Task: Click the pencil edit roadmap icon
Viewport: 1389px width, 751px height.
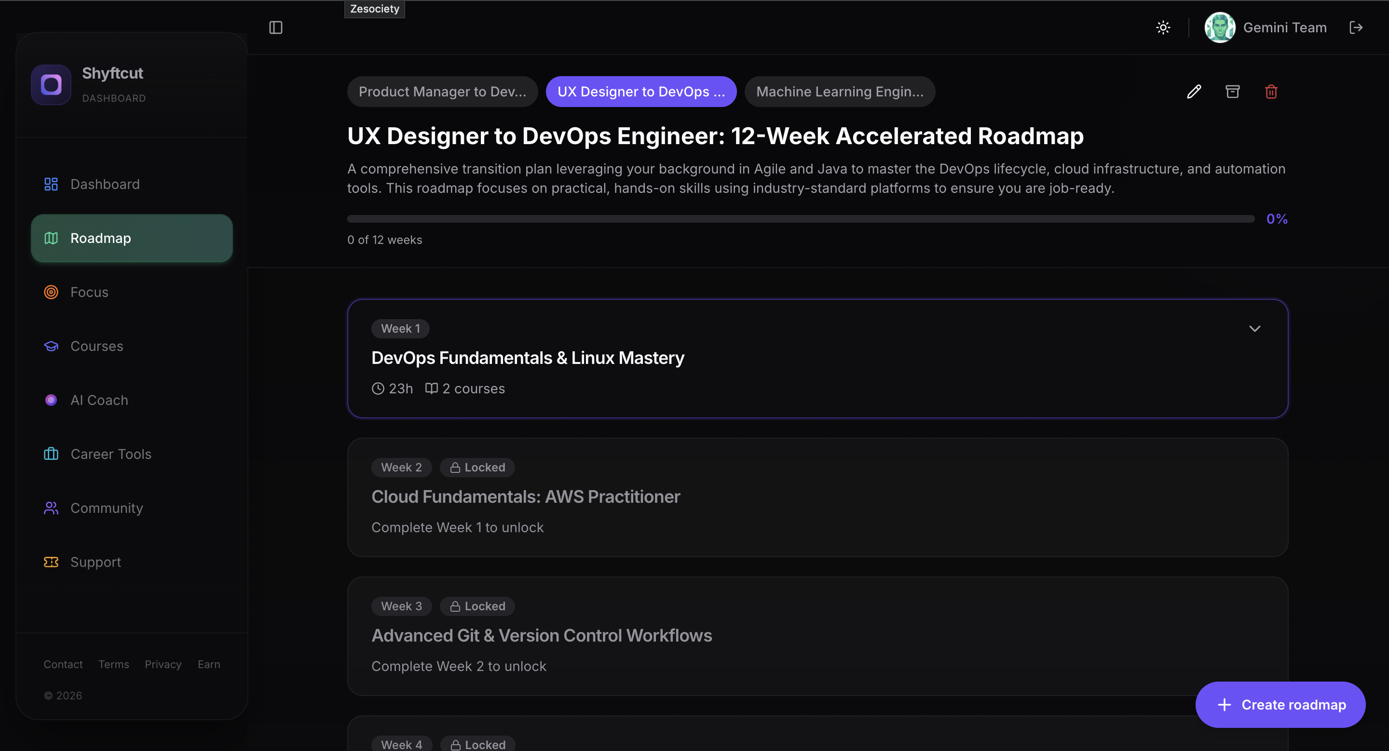Action: coord(1194,92)
